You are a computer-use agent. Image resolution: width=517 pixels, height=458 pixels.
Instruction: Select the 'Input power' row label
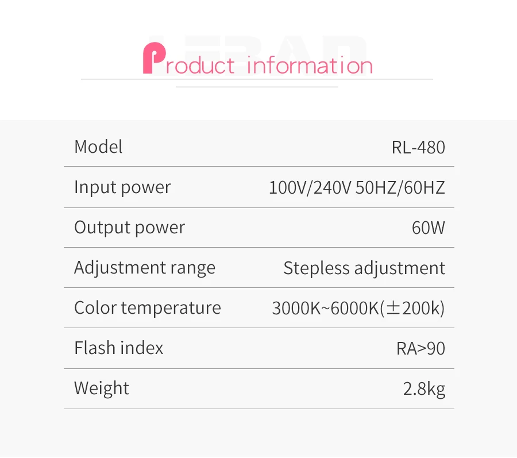(x=122, y=187)
